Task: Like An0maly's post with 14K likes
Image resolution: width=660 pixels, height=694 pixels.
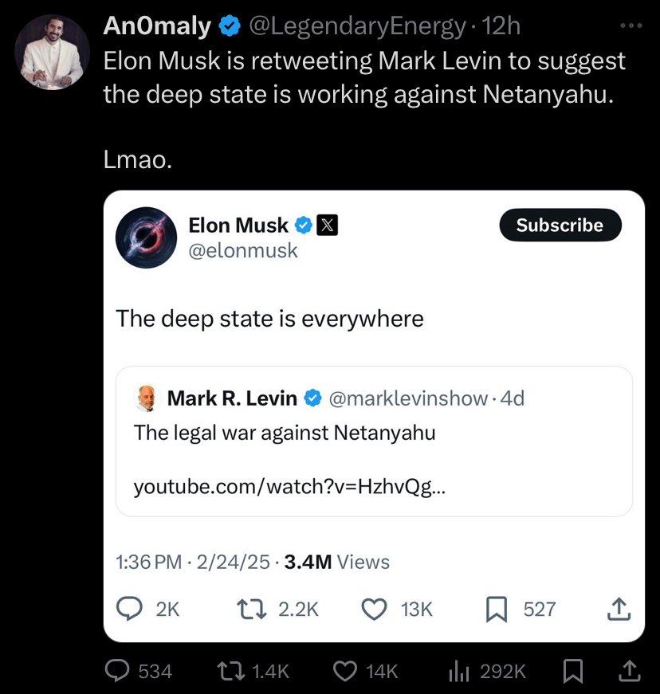Action: 365,671
